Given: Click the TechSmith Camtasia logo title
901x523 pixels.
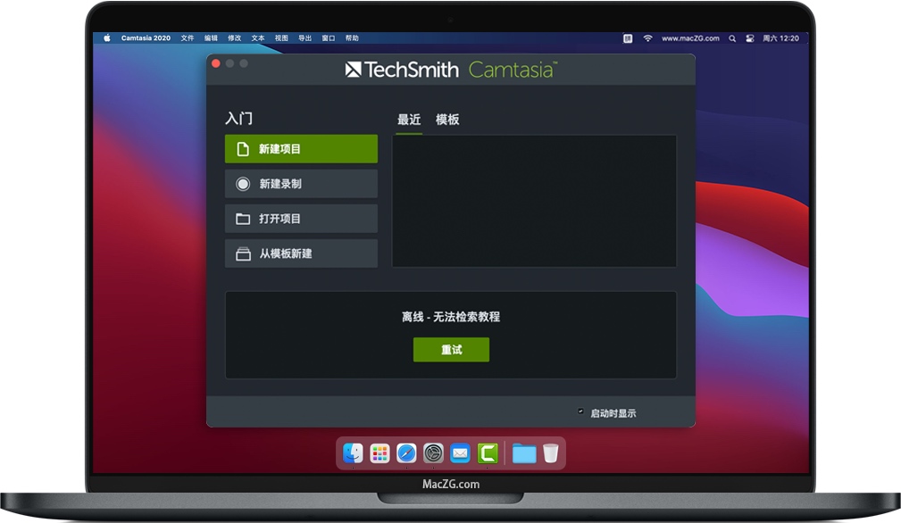Looking at the screenshot, I should [451, 70].
